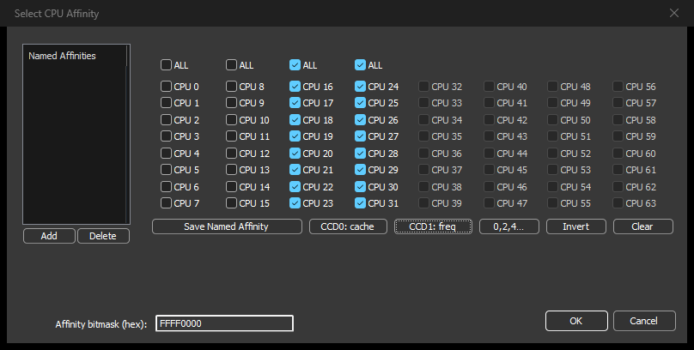Disable CPU 24 checkbox
694x350 pixels.
[360, 86]
